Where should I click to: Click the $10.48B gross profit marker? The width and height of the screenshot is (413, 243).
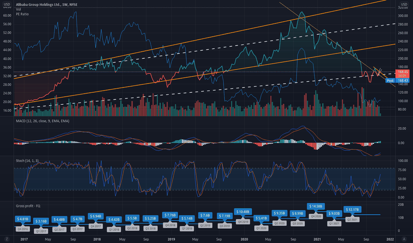(x=243, y=212)
